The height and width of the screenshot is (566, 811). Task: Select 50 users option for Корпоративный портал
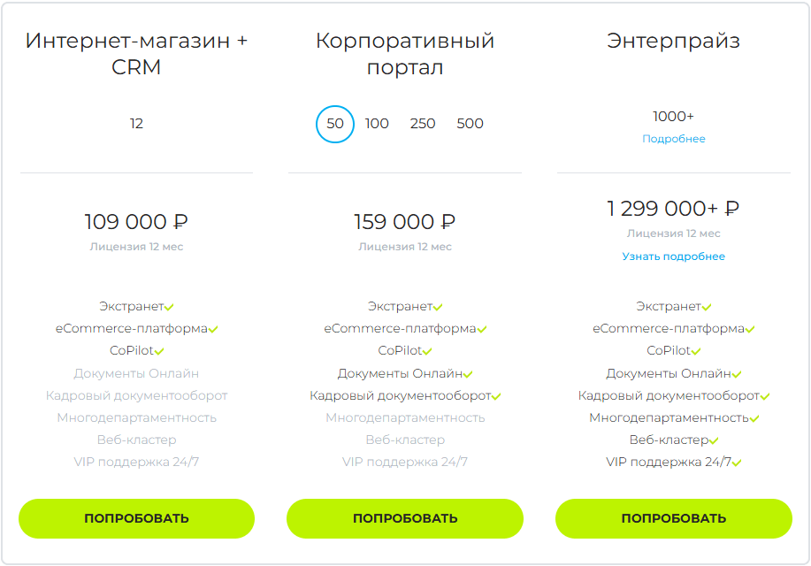click(x=334, y=124)
